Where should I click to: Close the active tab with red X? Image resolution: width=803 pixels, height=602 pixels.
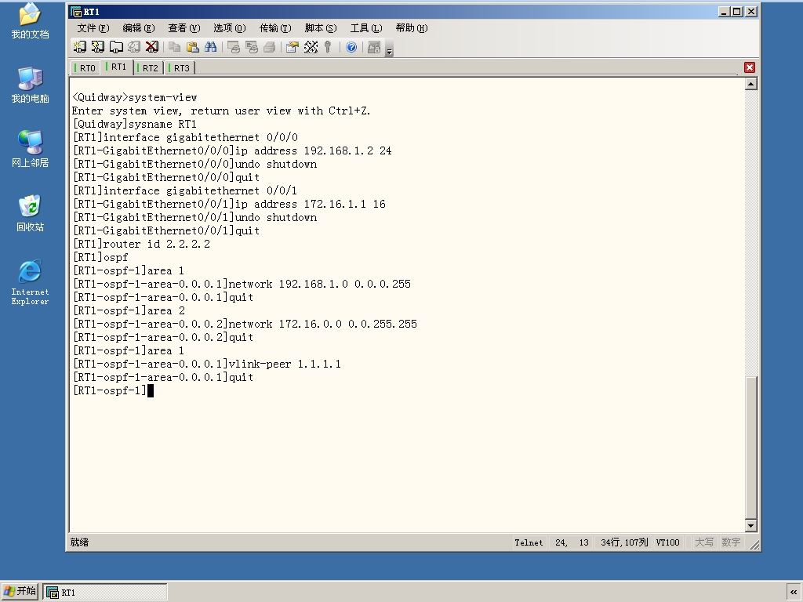pos(750,67)
